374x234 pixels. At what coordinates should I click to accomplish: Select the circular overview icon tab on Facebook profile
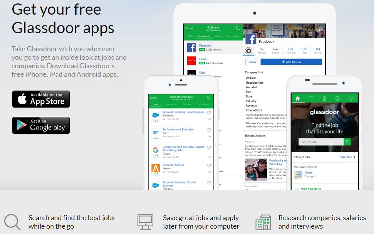tap(248, 51)
